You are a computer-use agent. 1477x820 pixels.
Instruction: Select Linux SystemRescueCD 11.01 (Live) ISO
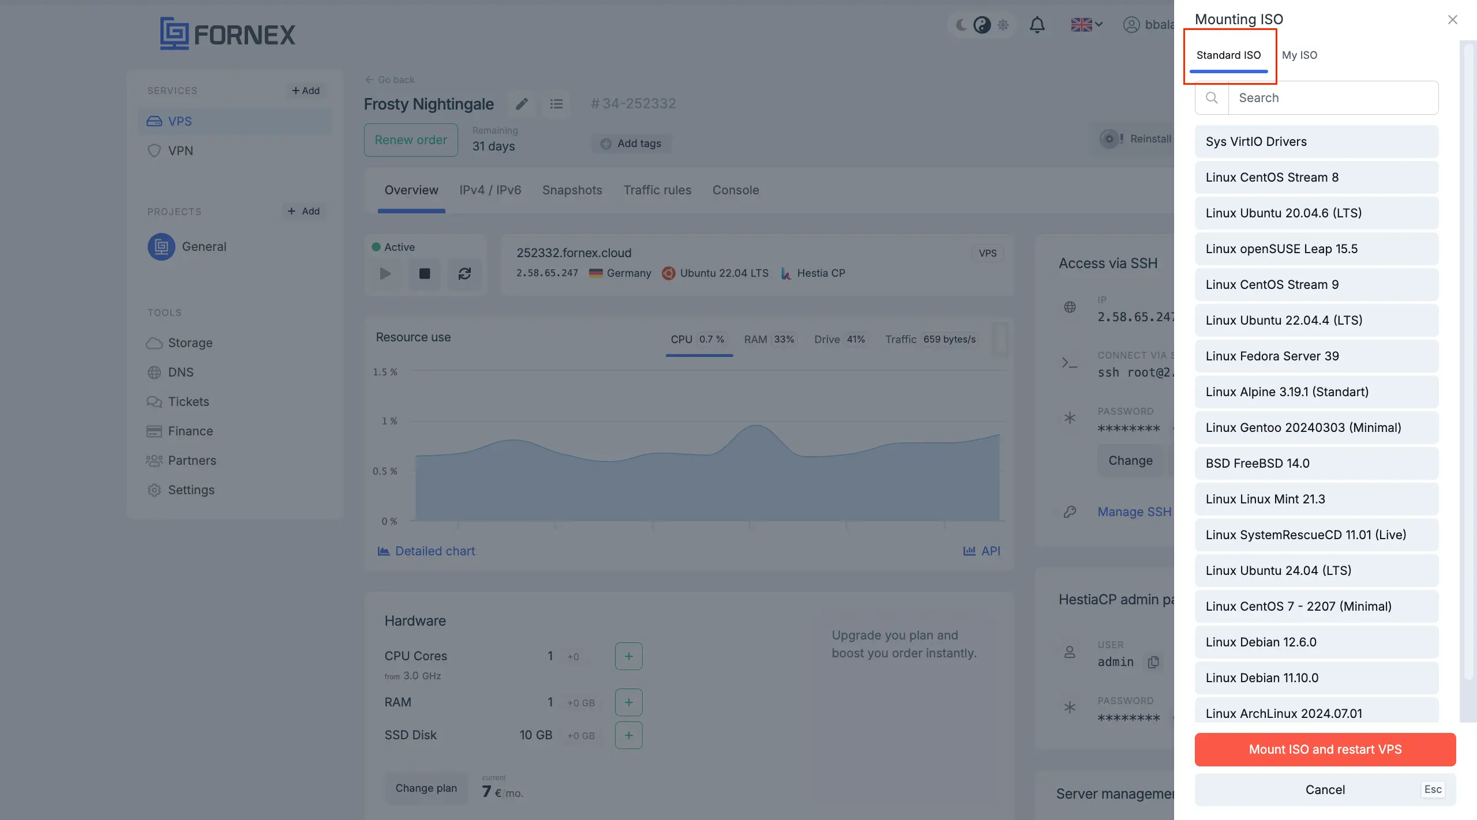click(x=1317, y=535)
